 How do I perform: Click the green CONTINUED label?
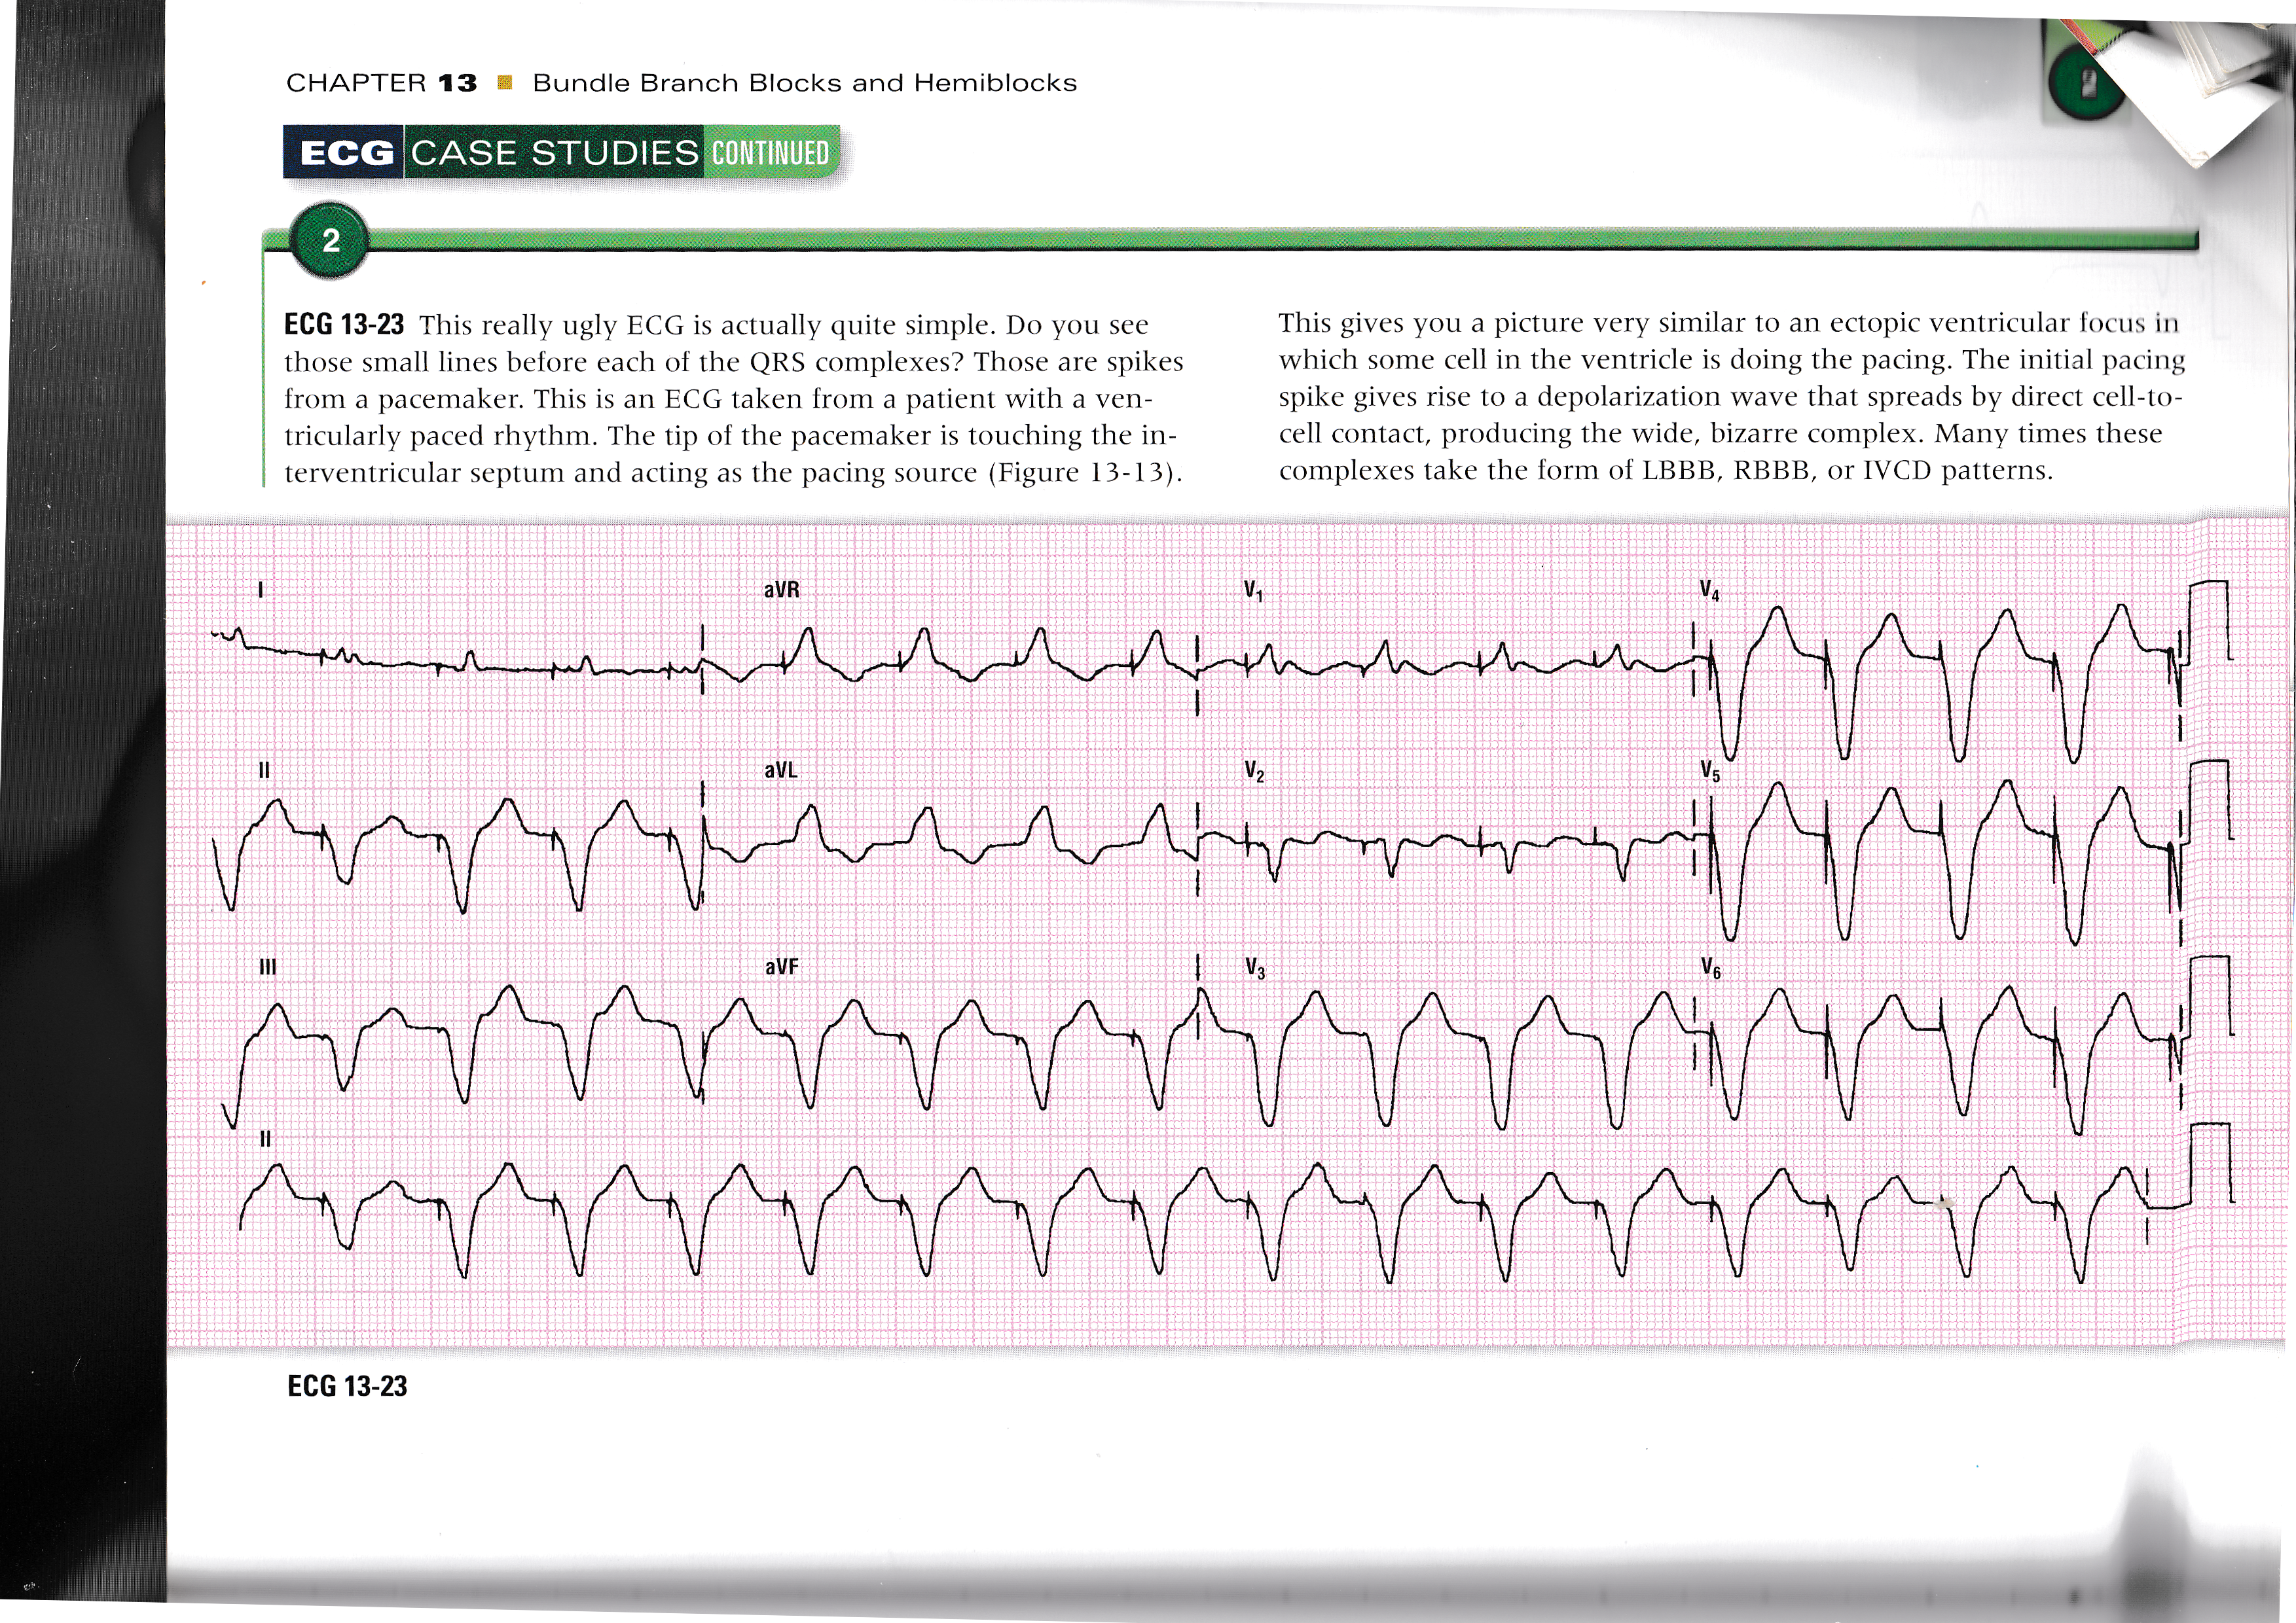coord(770,153)
